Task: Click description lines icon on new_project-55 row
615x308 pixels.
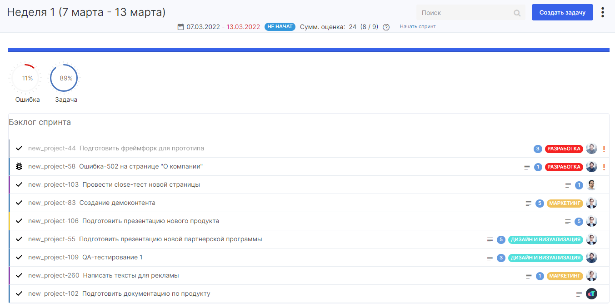Action: [490, 240]
